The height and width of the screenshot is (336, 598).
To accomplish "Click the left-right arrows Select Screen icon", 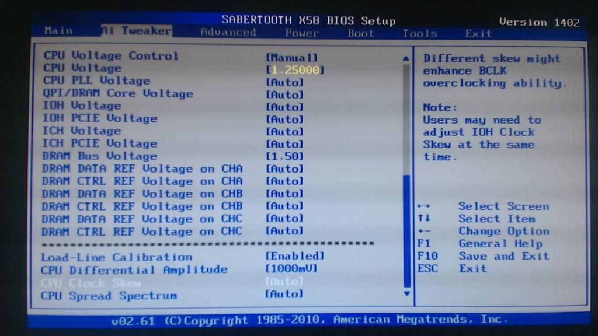I will [x=424, y=206].
